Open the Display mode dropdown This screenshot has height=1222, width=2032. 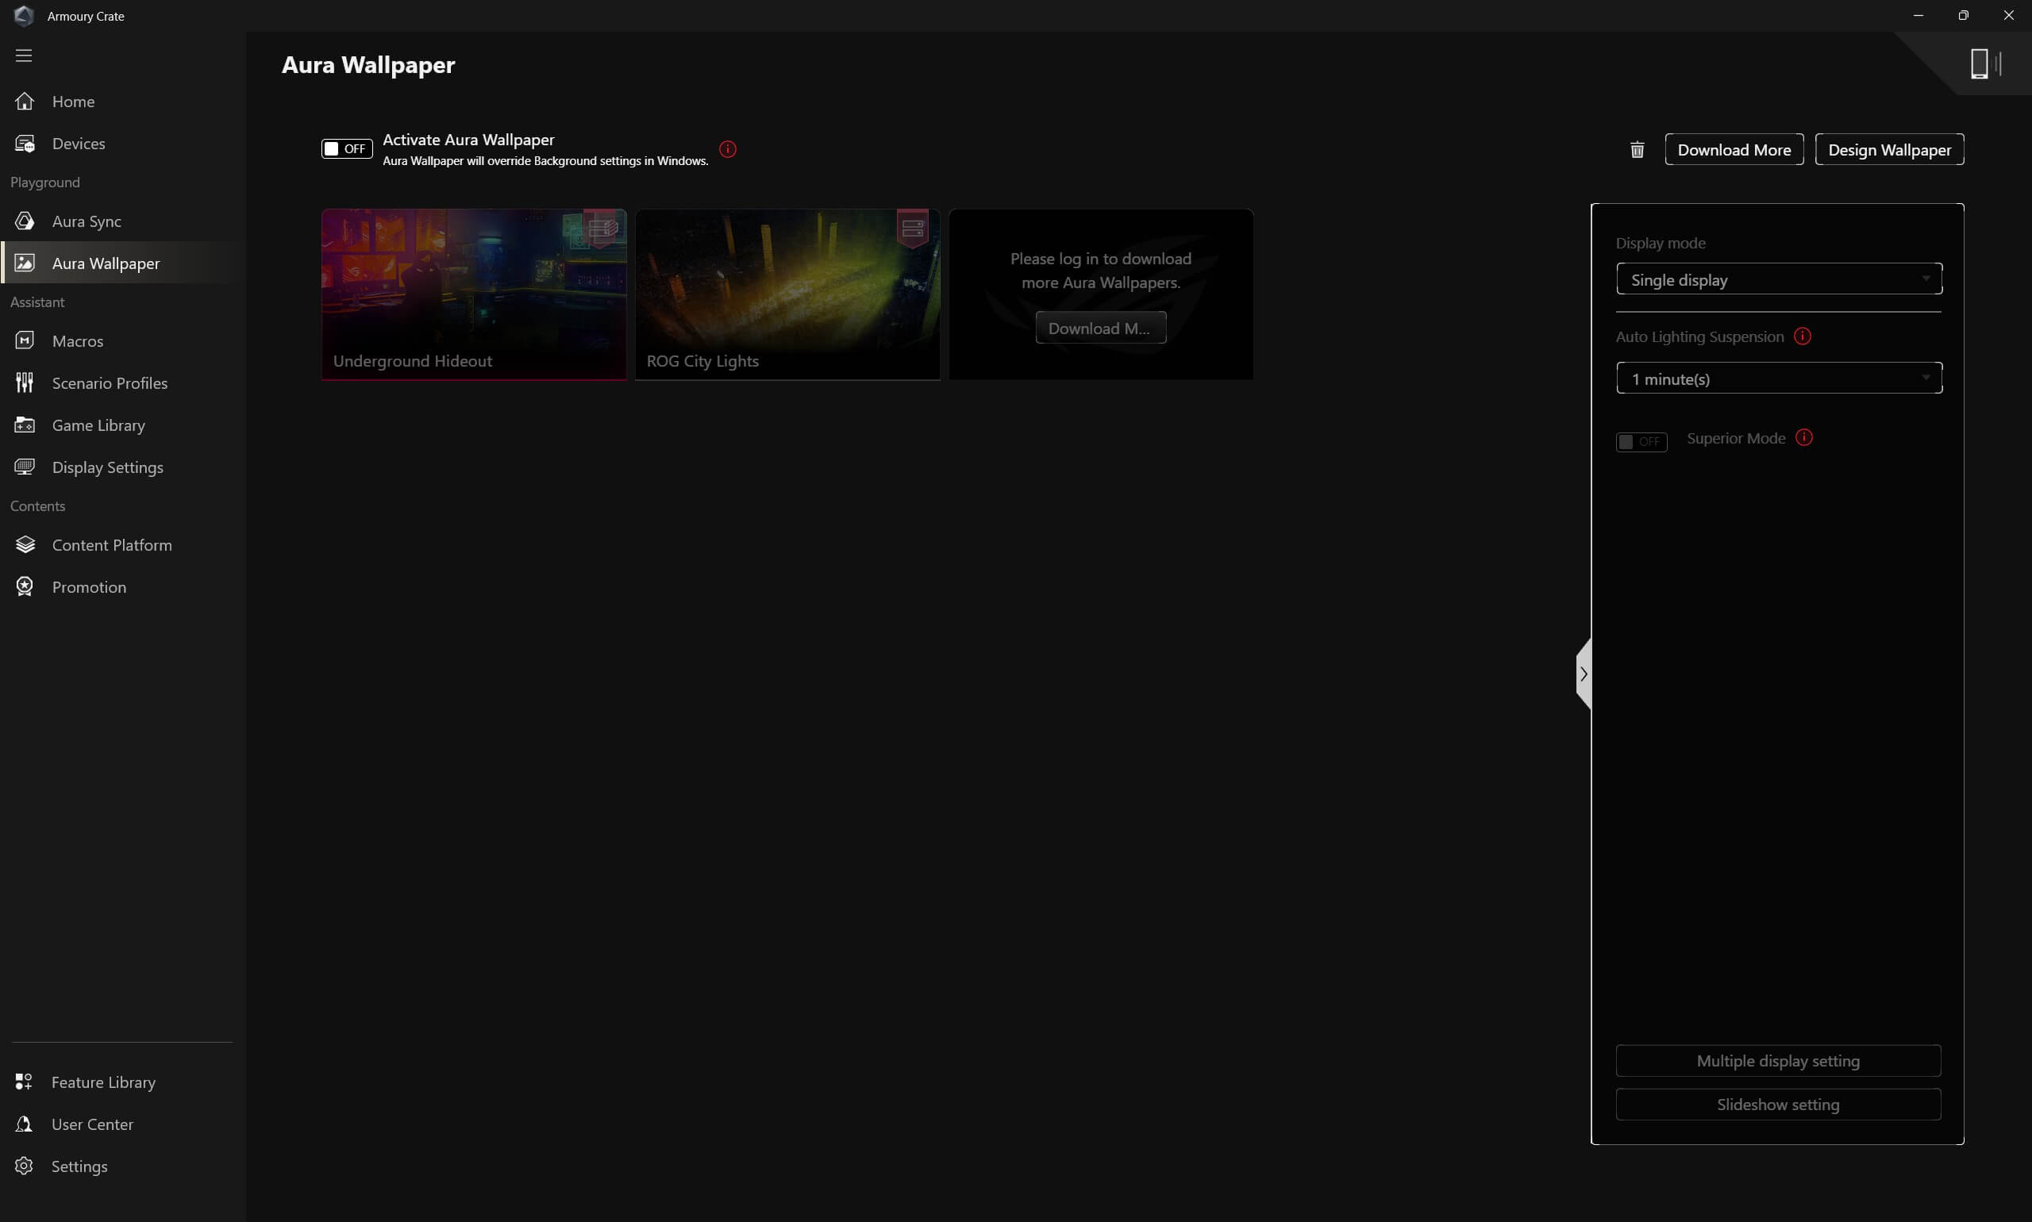click(x=1778, y=279)
